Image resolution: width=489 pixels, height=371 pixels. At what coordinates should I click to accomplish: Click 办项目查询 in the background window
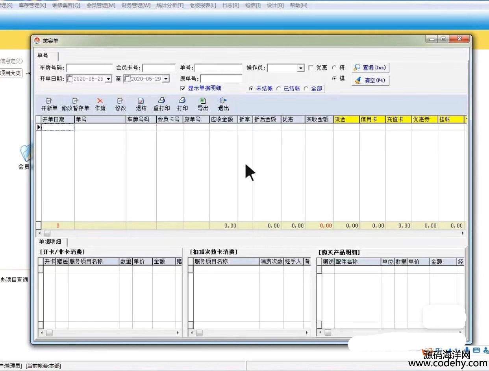(x=14, y=280)
